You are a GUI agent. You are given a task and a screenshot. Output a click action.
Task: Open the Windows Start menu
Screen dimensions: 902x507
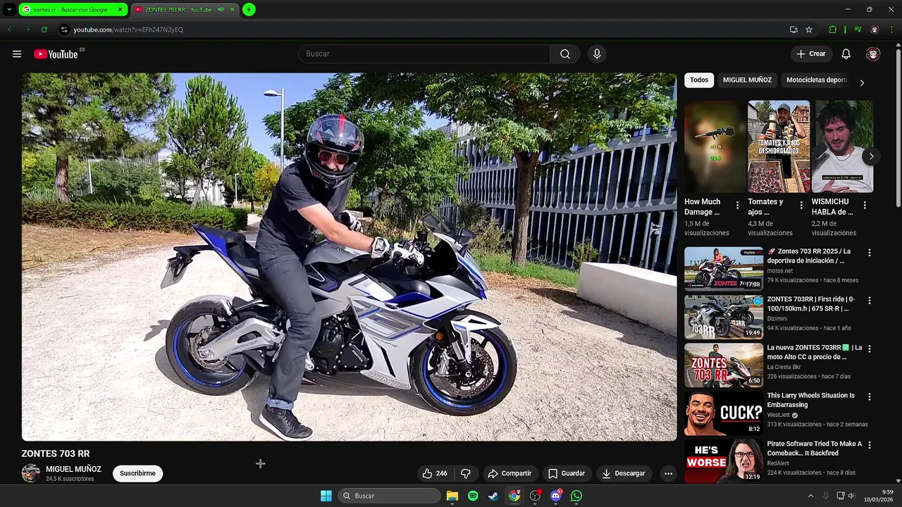[326, 496]
